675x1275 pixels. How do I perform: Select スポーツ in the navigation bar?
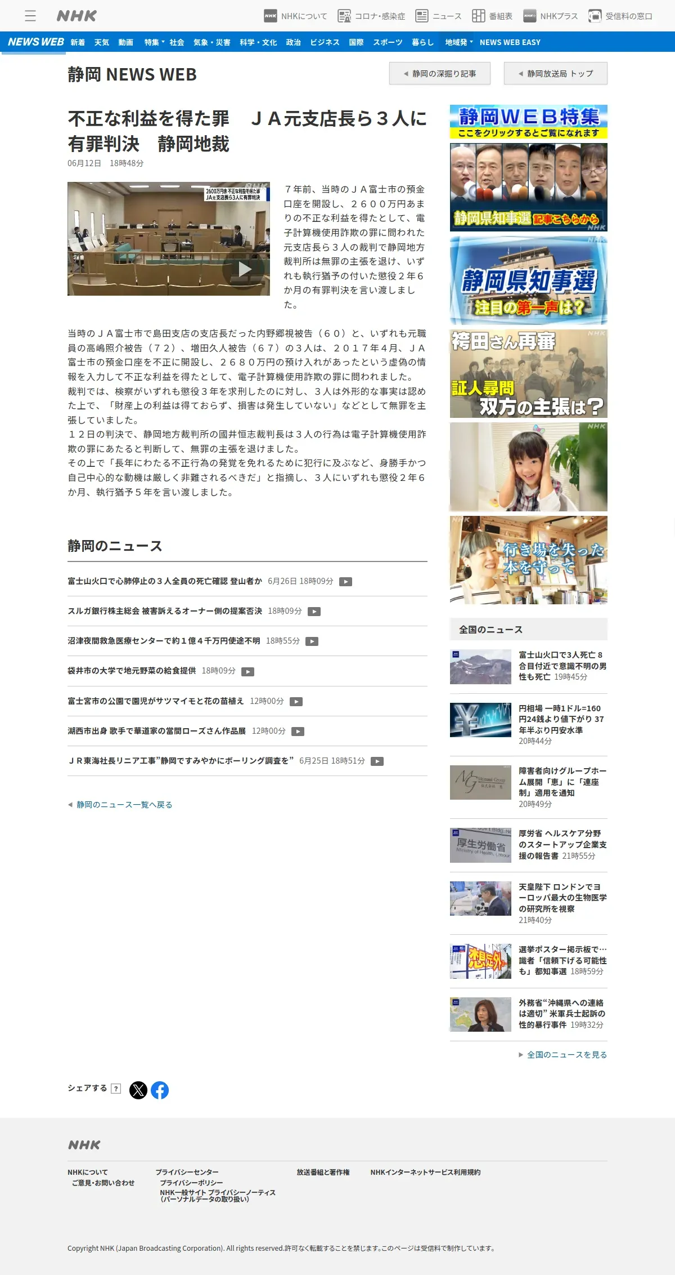(x=388, y=42)
